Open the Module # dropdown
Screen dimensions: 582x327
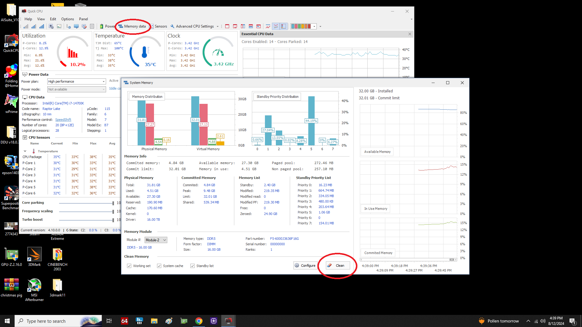tap(156, 240)
